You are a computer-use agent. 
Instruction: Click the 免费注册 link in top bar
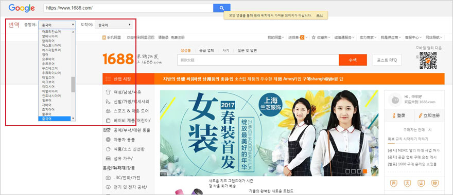pos(178,37)
